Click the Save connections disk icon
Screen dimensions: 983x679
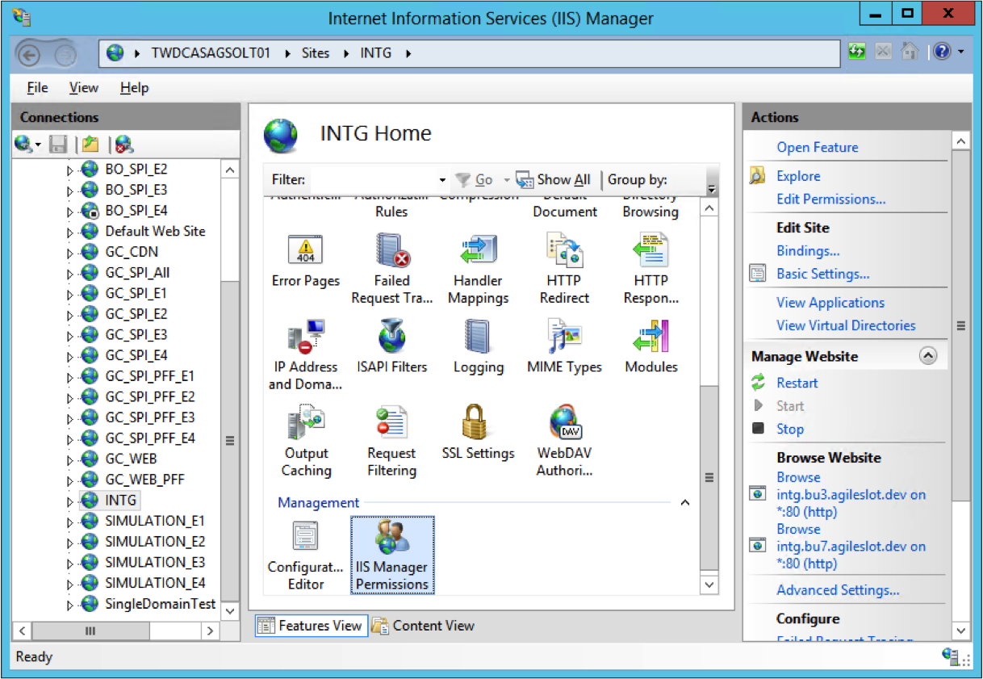(x=58, y=145)
